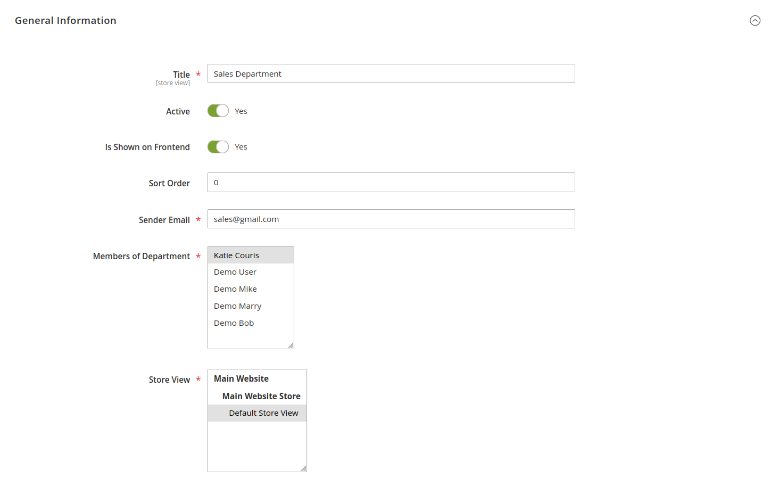This screenshot has height=486, width=779.
Task: Click the Sort Order label
Action: 169,183
